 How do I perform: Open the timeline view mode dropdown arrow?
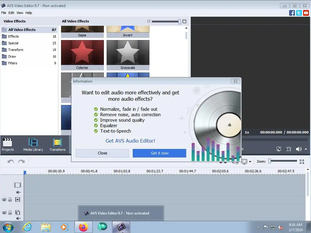click(x=250, y=162)
